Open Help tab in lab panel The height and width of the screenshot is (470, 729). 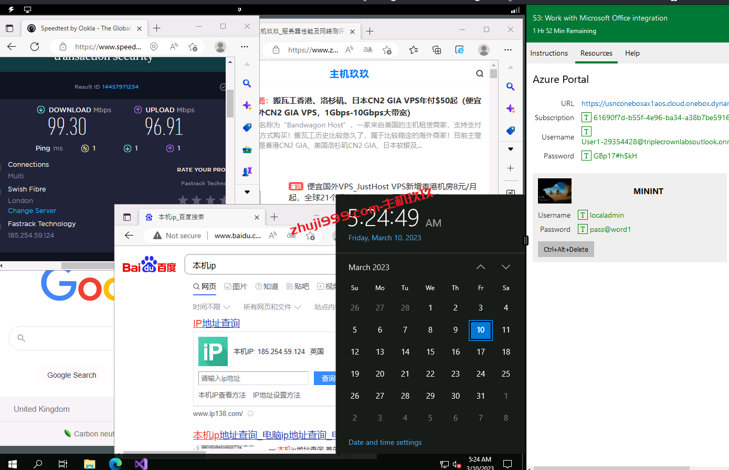coord(632,53)
